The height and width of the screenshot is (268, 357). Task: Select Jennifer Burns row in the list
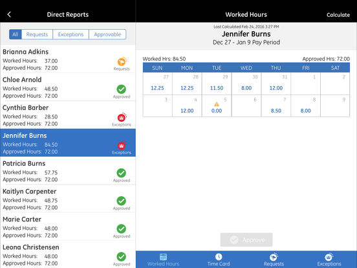point(68,142)
